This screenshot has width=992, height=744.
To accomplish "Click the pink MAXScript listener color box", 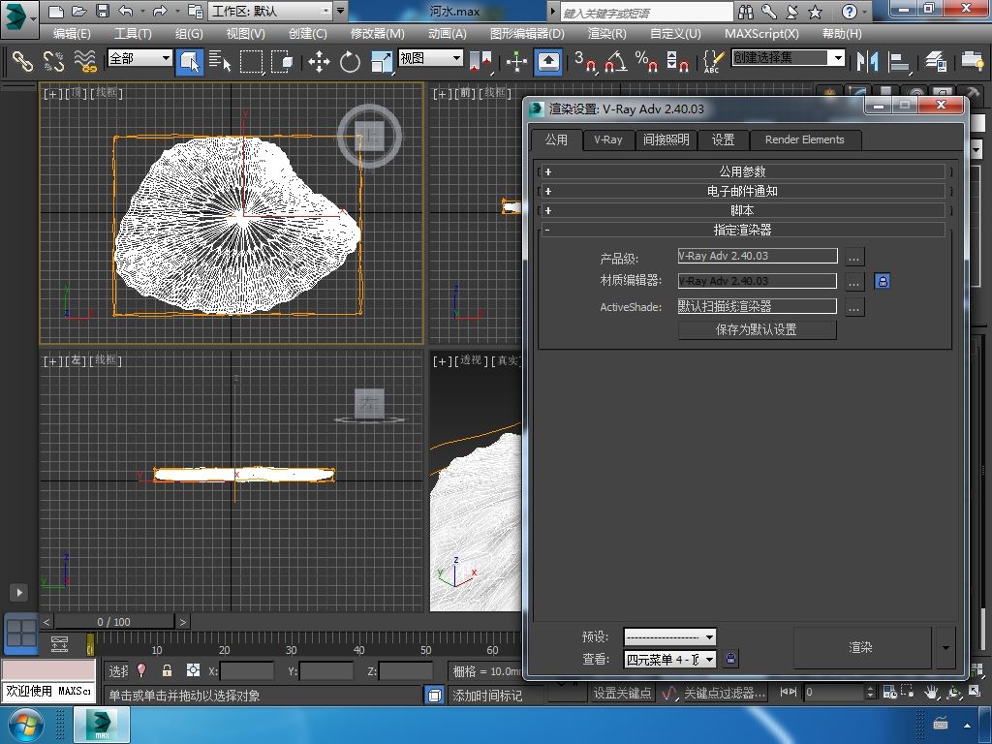I will pos(48,669).
